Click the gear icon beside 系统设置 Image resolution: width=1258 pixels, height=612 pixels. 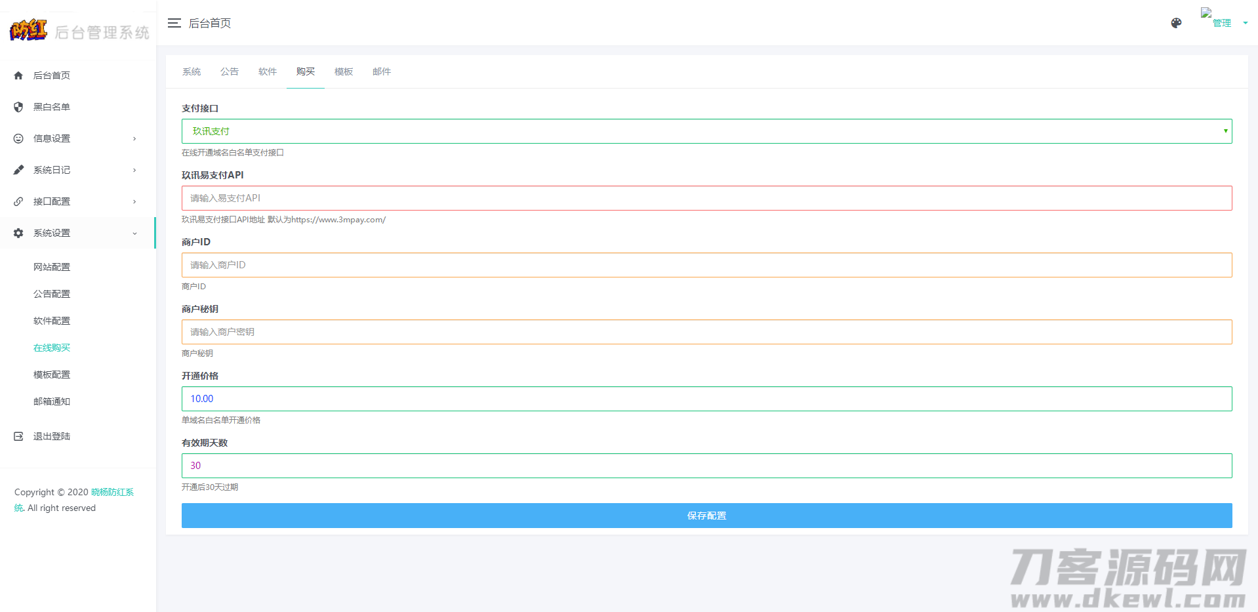point(18,233)
